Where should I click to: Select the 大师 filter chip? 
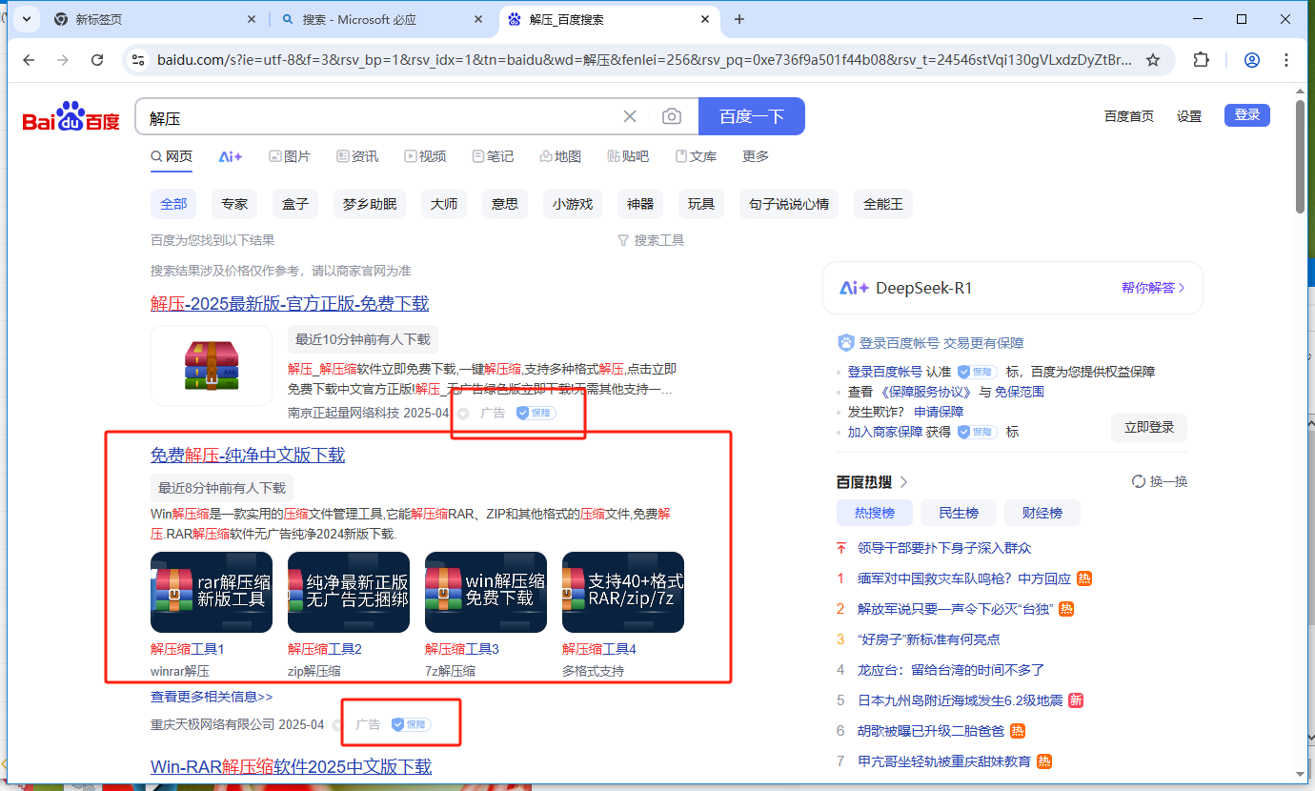[x=444, y=204]
